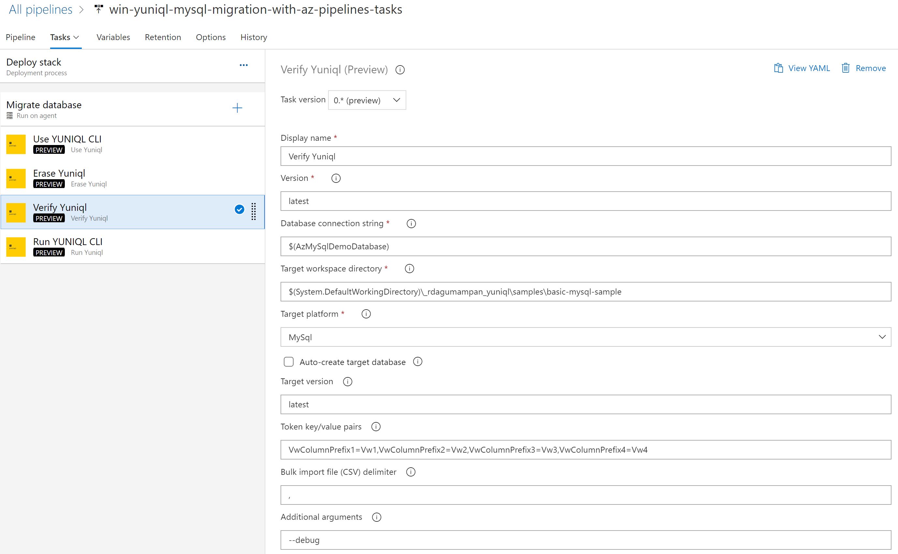Click the info icon next to Target platform

[x=366, y=313]
